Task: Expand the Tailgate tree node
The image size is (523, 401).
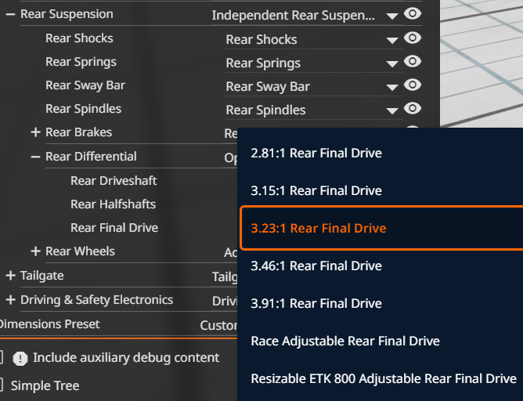Action: [10, 276]
